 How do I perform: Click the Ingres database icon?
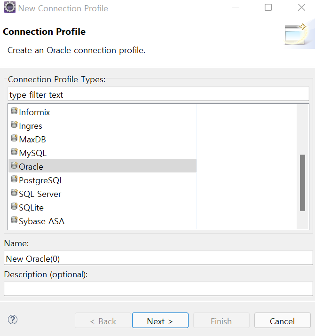14,125
